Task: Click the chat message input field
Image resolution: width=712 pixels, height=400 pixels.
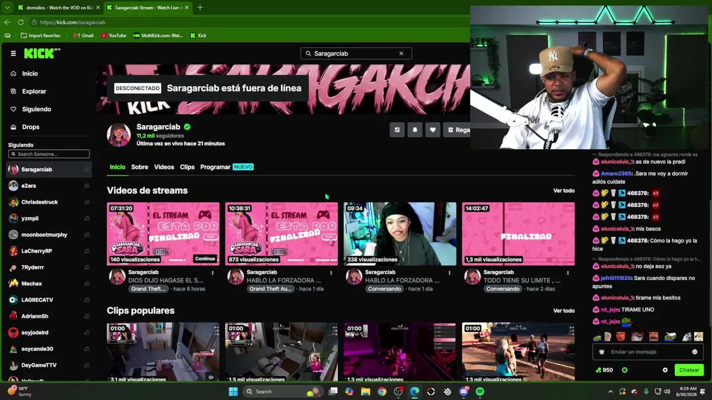Action: tap(648, 352)
